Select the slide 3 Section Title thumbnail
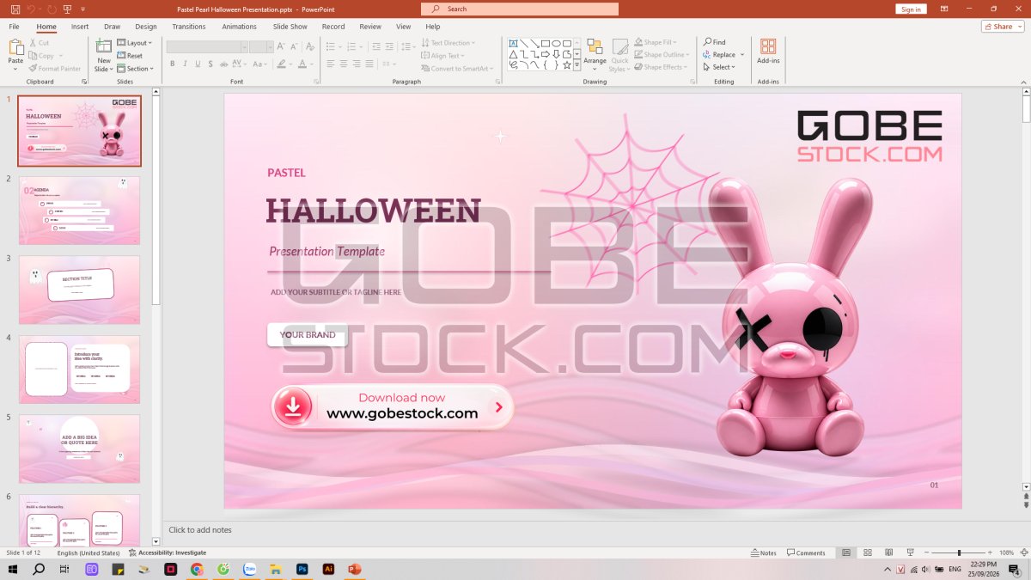 (x=79, y=290)
